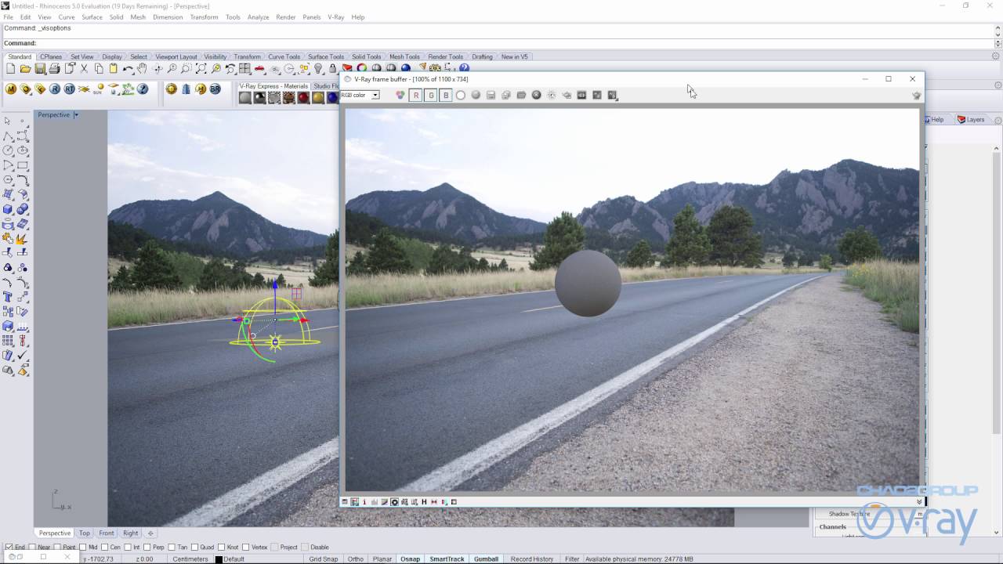Switch to the CPlanes toolbar tab
The width and height of the screenshot is (1003, 564).
coord(51,56)
